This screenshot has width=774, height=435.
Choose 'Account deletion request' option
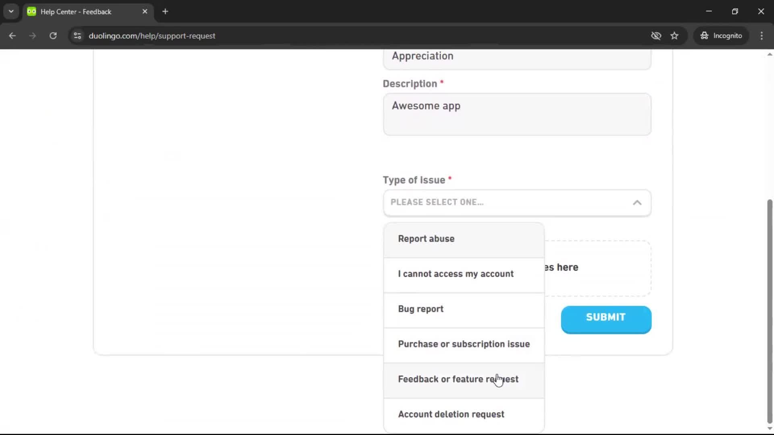tap(451, 414)
